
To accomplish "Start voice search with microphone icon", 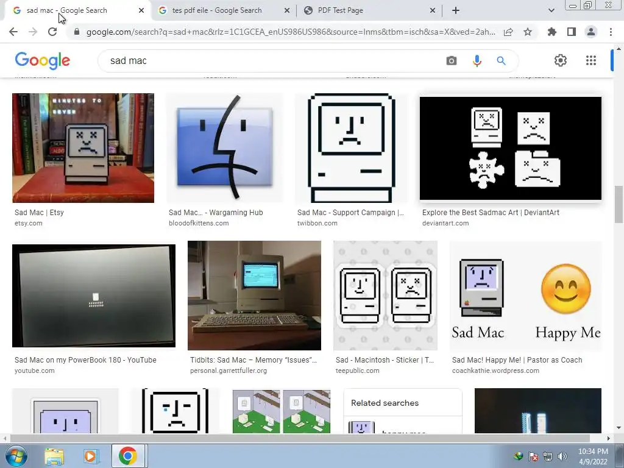I will (477, 60).
